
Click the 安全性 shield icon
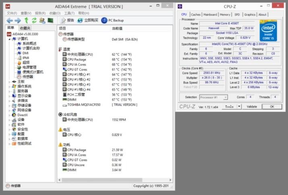(14, 129)
